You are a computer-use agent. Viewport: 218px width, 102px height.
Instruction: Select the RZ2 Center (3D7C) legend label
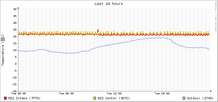pyautogui.click(x=114, y=98)
